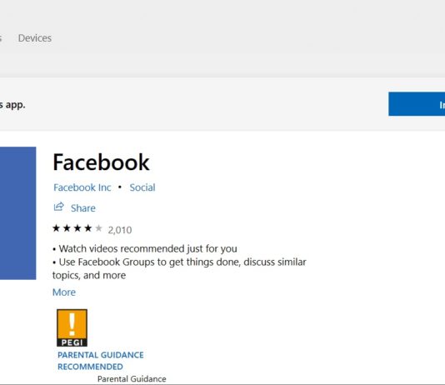Expand description with the More link

[x=64, y=292]
